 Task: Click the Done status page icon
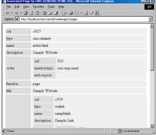coord(4,131)
